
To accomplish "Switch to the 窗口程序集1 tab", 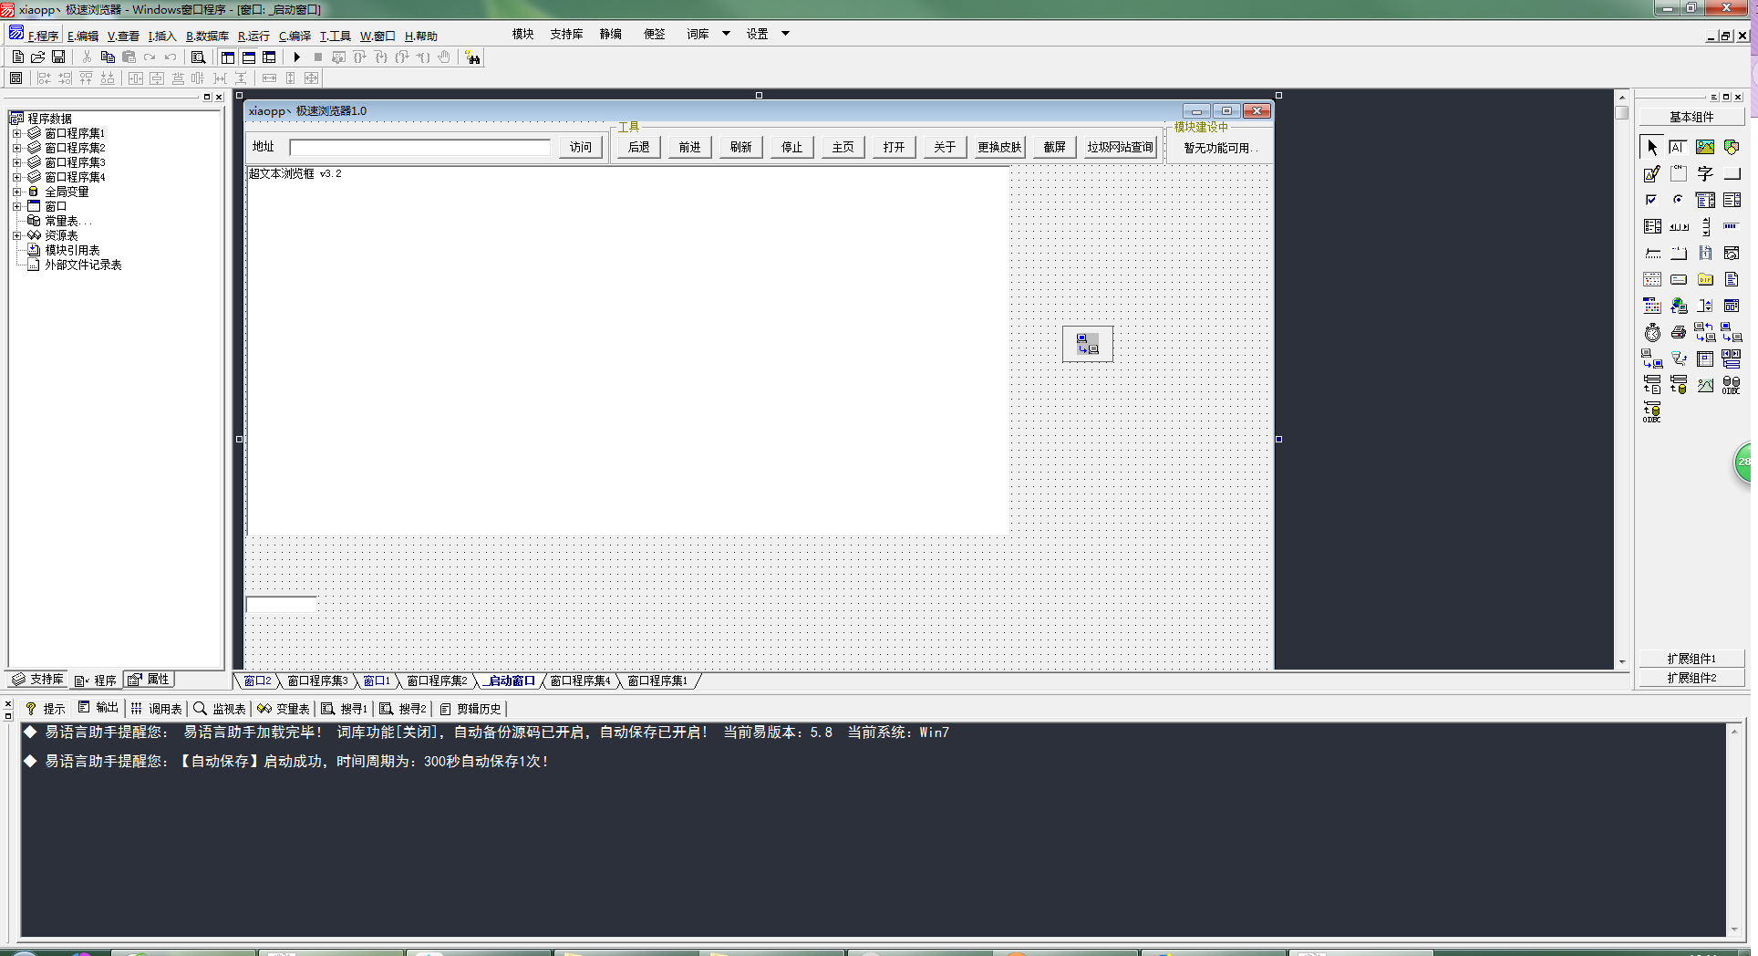I will pos(657,681).
